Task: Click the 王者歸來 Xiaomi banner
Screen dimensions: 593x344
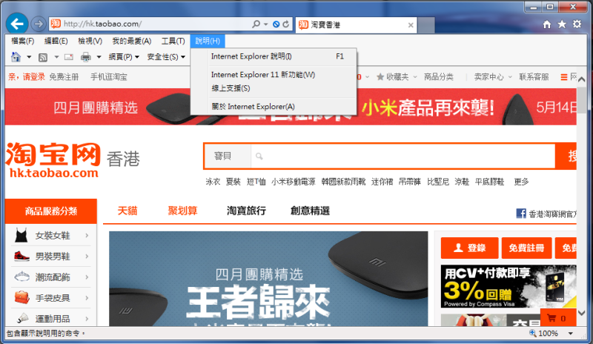Action: click(268, 279)
